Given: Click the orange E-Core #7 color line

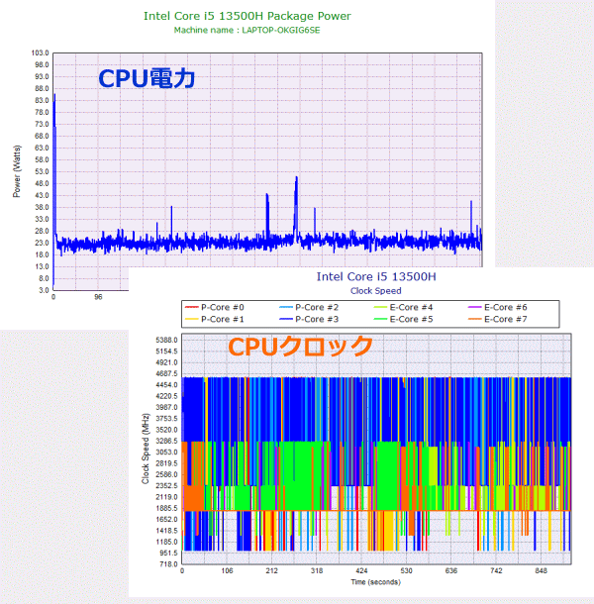Looking at the screenshot, I should point(474,320).
